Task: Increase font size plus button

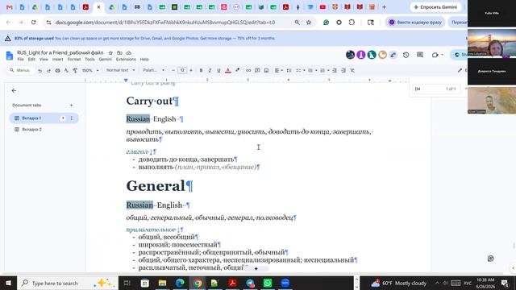Action: 191,70
